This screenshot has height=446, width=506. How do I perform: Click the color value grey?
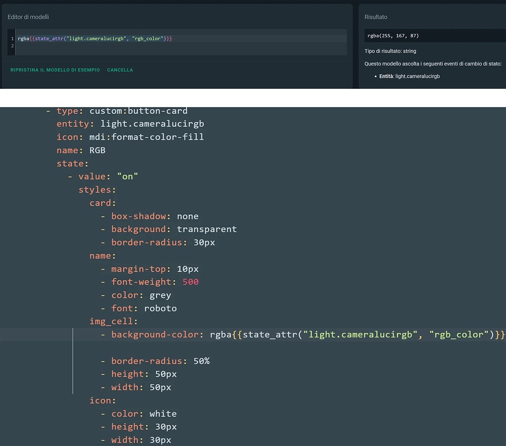160,295
